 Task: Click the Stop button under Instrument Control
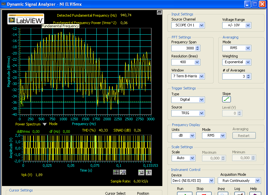[204, 193]
